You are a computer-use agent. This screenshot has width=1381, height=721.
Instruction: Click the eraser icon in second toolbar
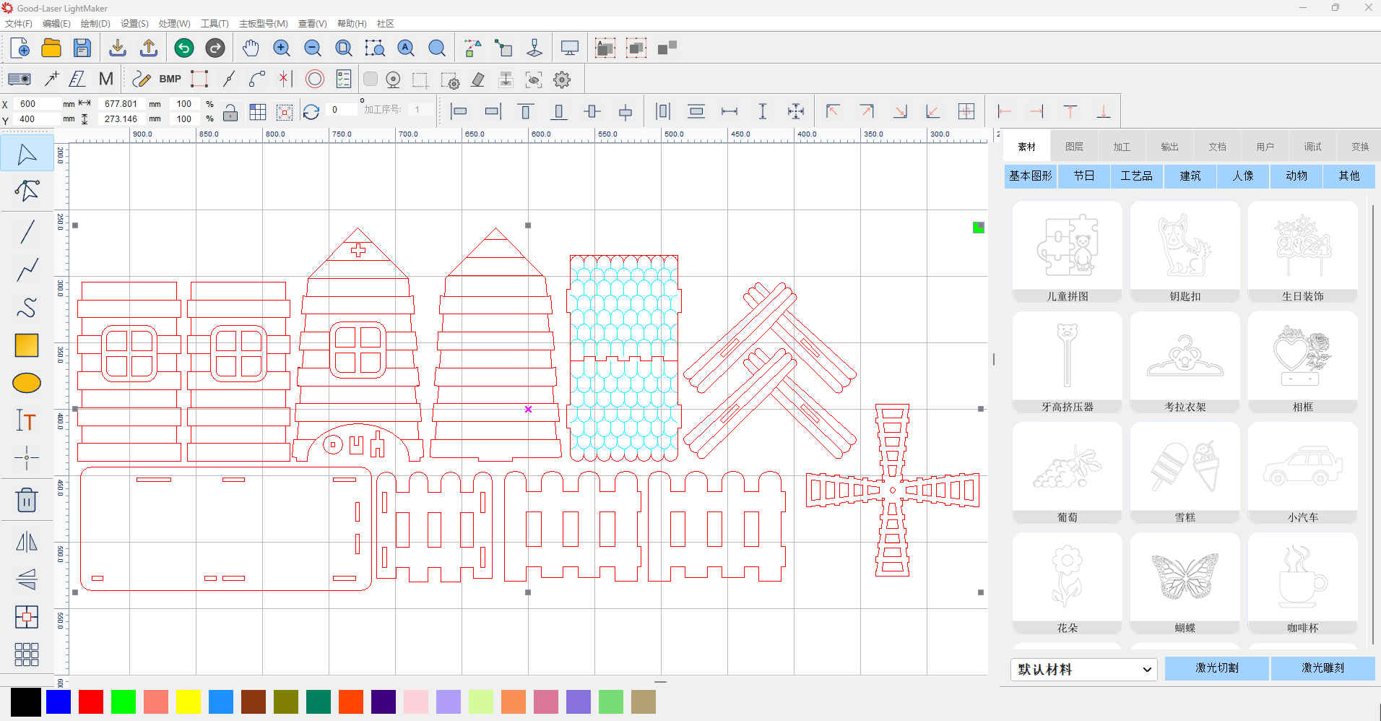[x=477, y=79]
